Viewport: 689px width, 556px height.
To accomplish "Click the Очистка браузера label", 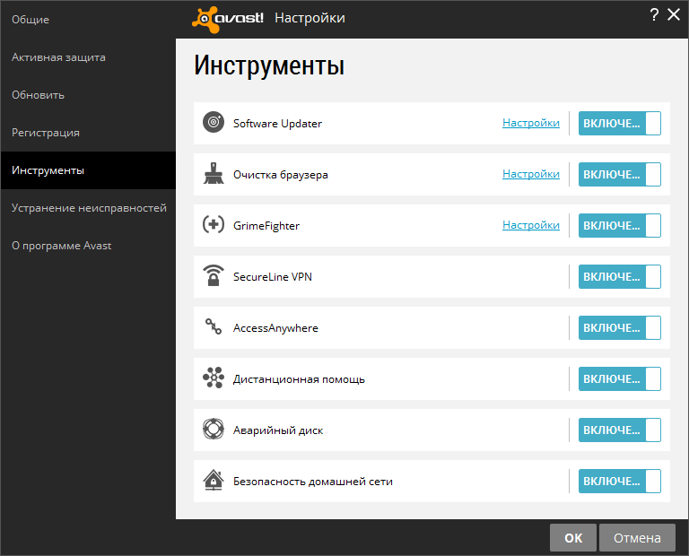I will tap(280, 175).
